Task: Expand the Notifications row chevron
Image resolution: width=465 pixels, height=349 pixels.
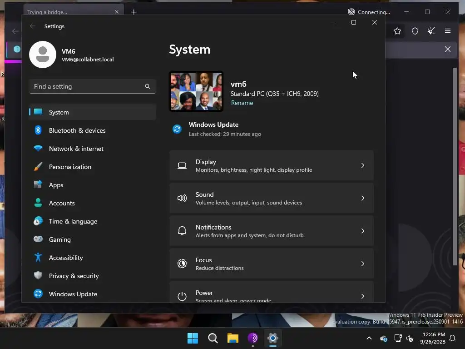Action: 363,230
